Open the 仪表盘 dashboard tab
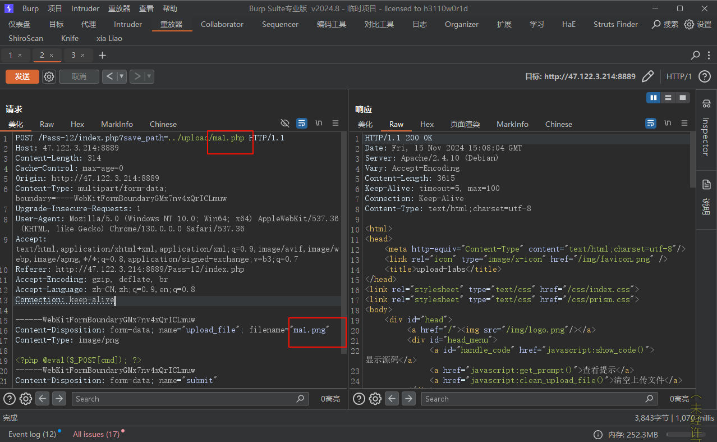The width and height of the screenshot is (717, 442). [20, 24]
